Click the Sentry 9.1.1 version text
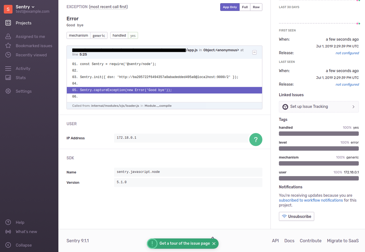 pos(78,240)
